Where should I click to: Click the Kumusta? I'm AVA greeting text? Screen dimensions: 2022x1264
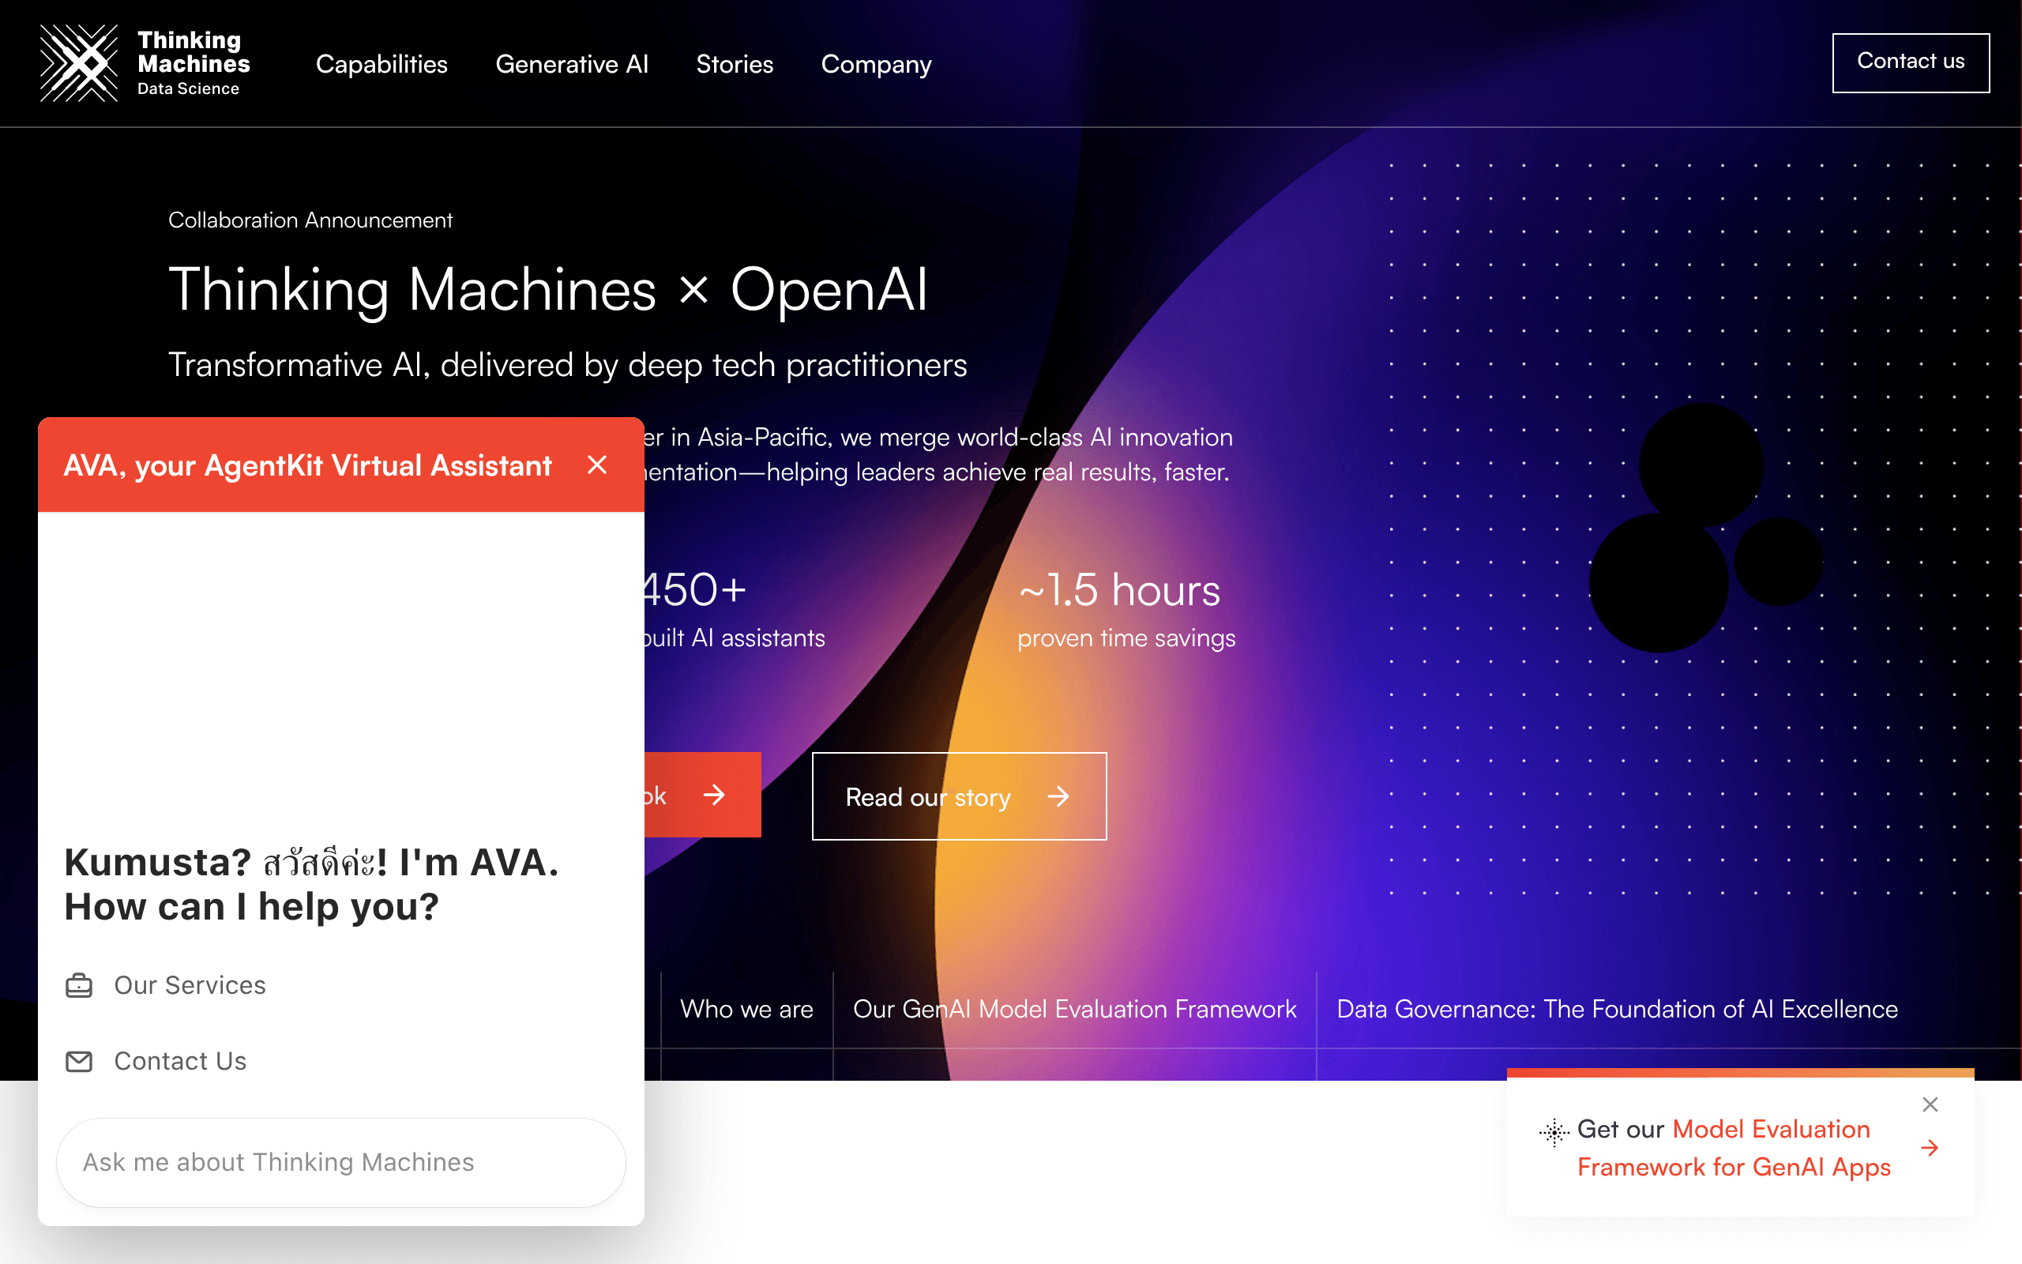point(312,885)
